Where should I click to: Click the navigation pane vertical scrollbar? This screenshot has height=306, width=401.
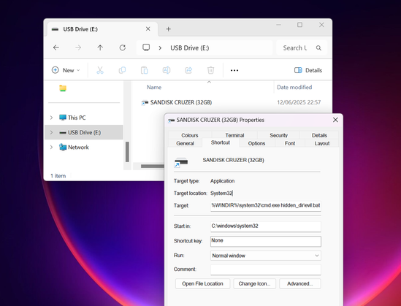click(x=127, y=152)
